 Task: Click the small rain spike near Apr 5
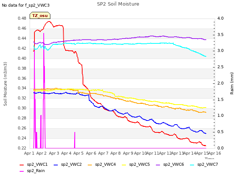(75, 140)
